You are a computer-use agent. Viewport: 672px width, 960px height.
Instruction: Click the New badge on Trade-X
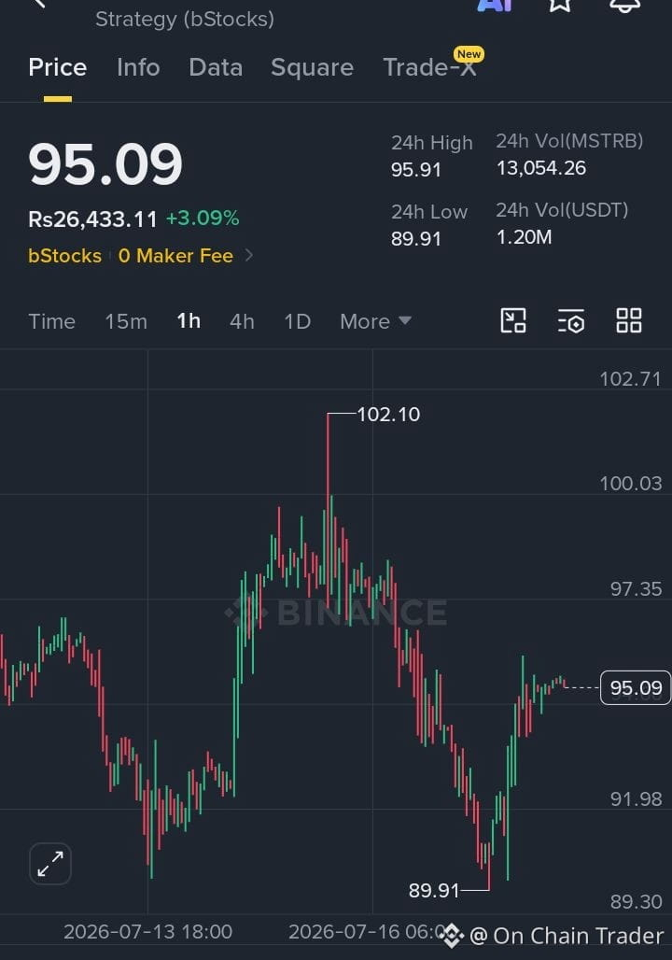[x=469, y=54]
